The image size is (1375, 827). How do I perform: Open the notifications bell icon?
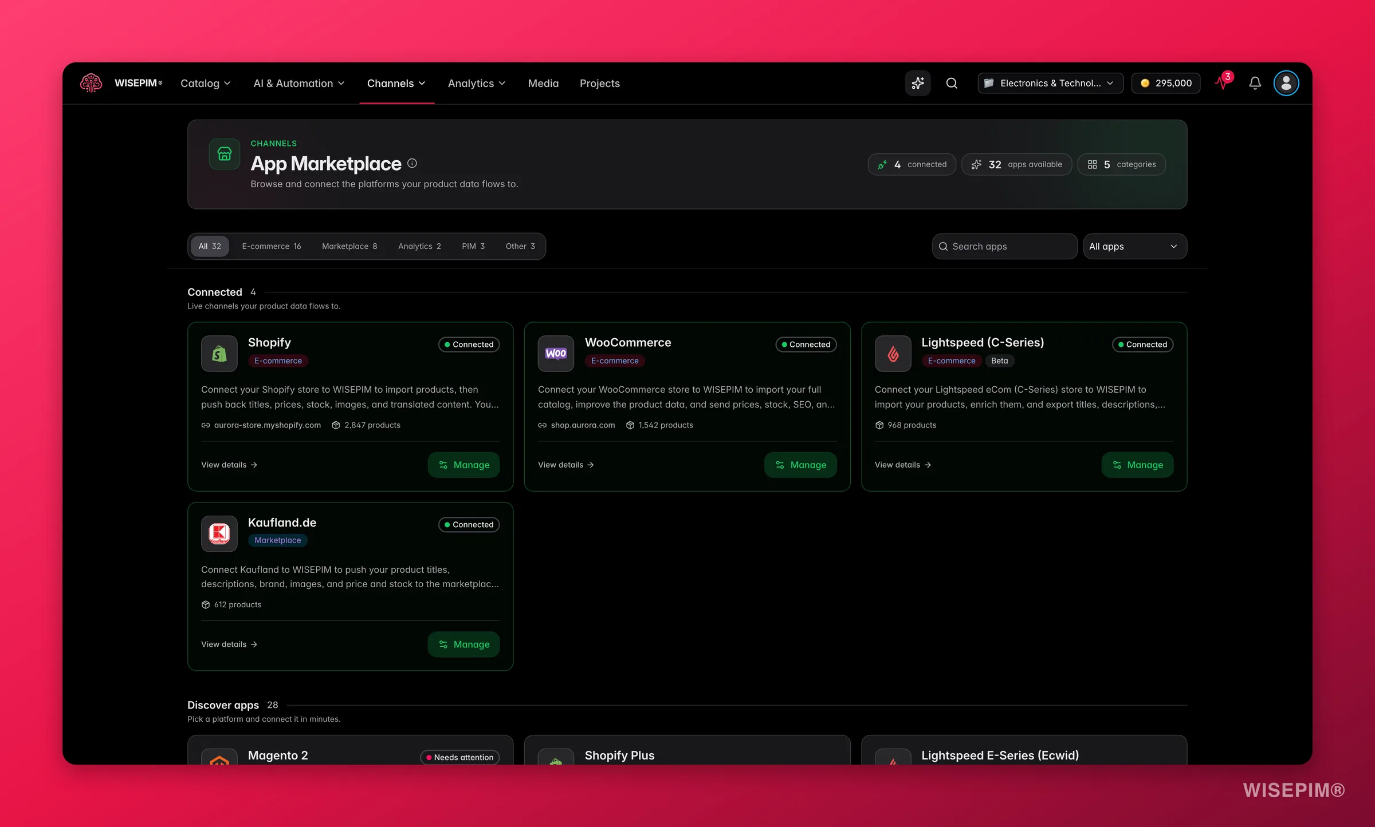(1255, 83)
